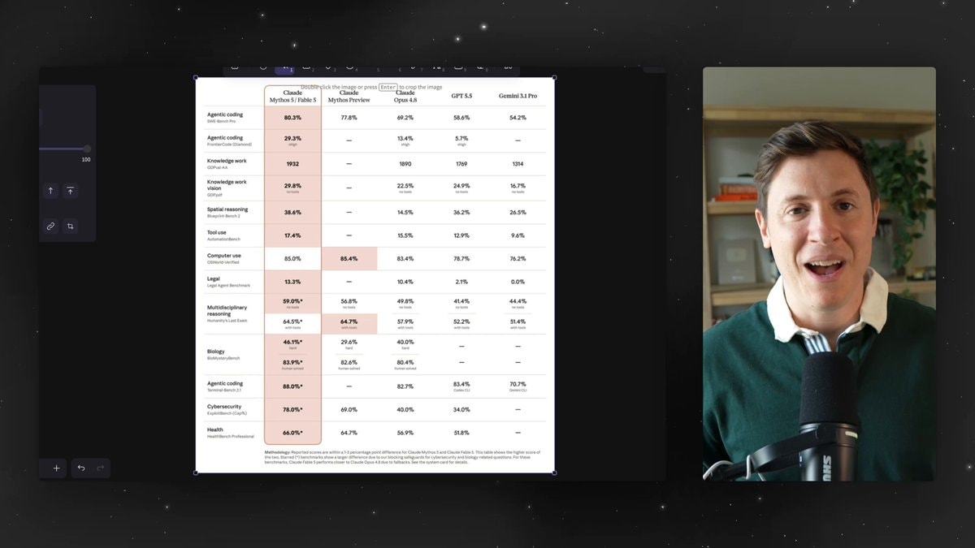Click the Legal row label
Viewport: 975px width, 548px height.
pyautogui.click(x=228, y=282)
